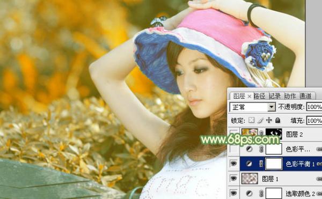Switch to the 路径 tab

(259, 96)
